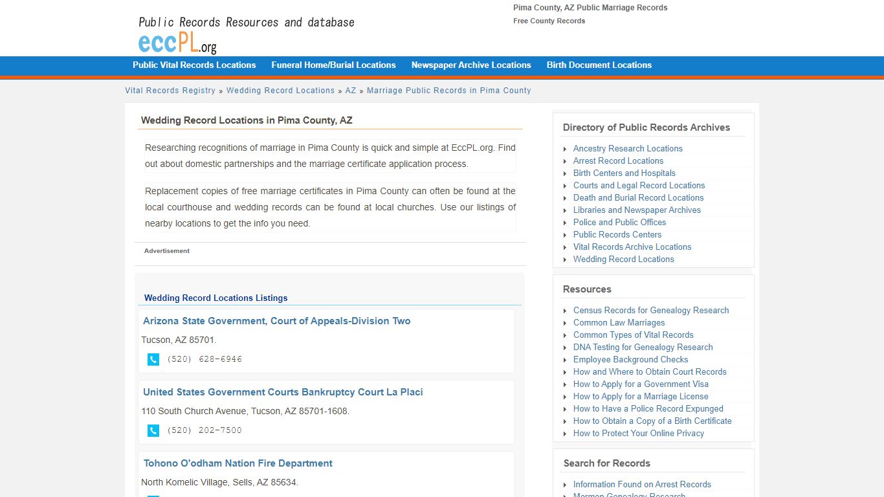The width and height of the screenshot is (884, 497).
Task: Open Newspaper Archive Locations menu
Action: point(471,65)
